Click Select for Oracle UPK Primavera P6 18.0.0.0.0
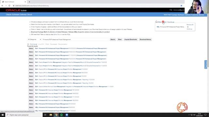The image size is (209, 117). click(x=31, y=73)
